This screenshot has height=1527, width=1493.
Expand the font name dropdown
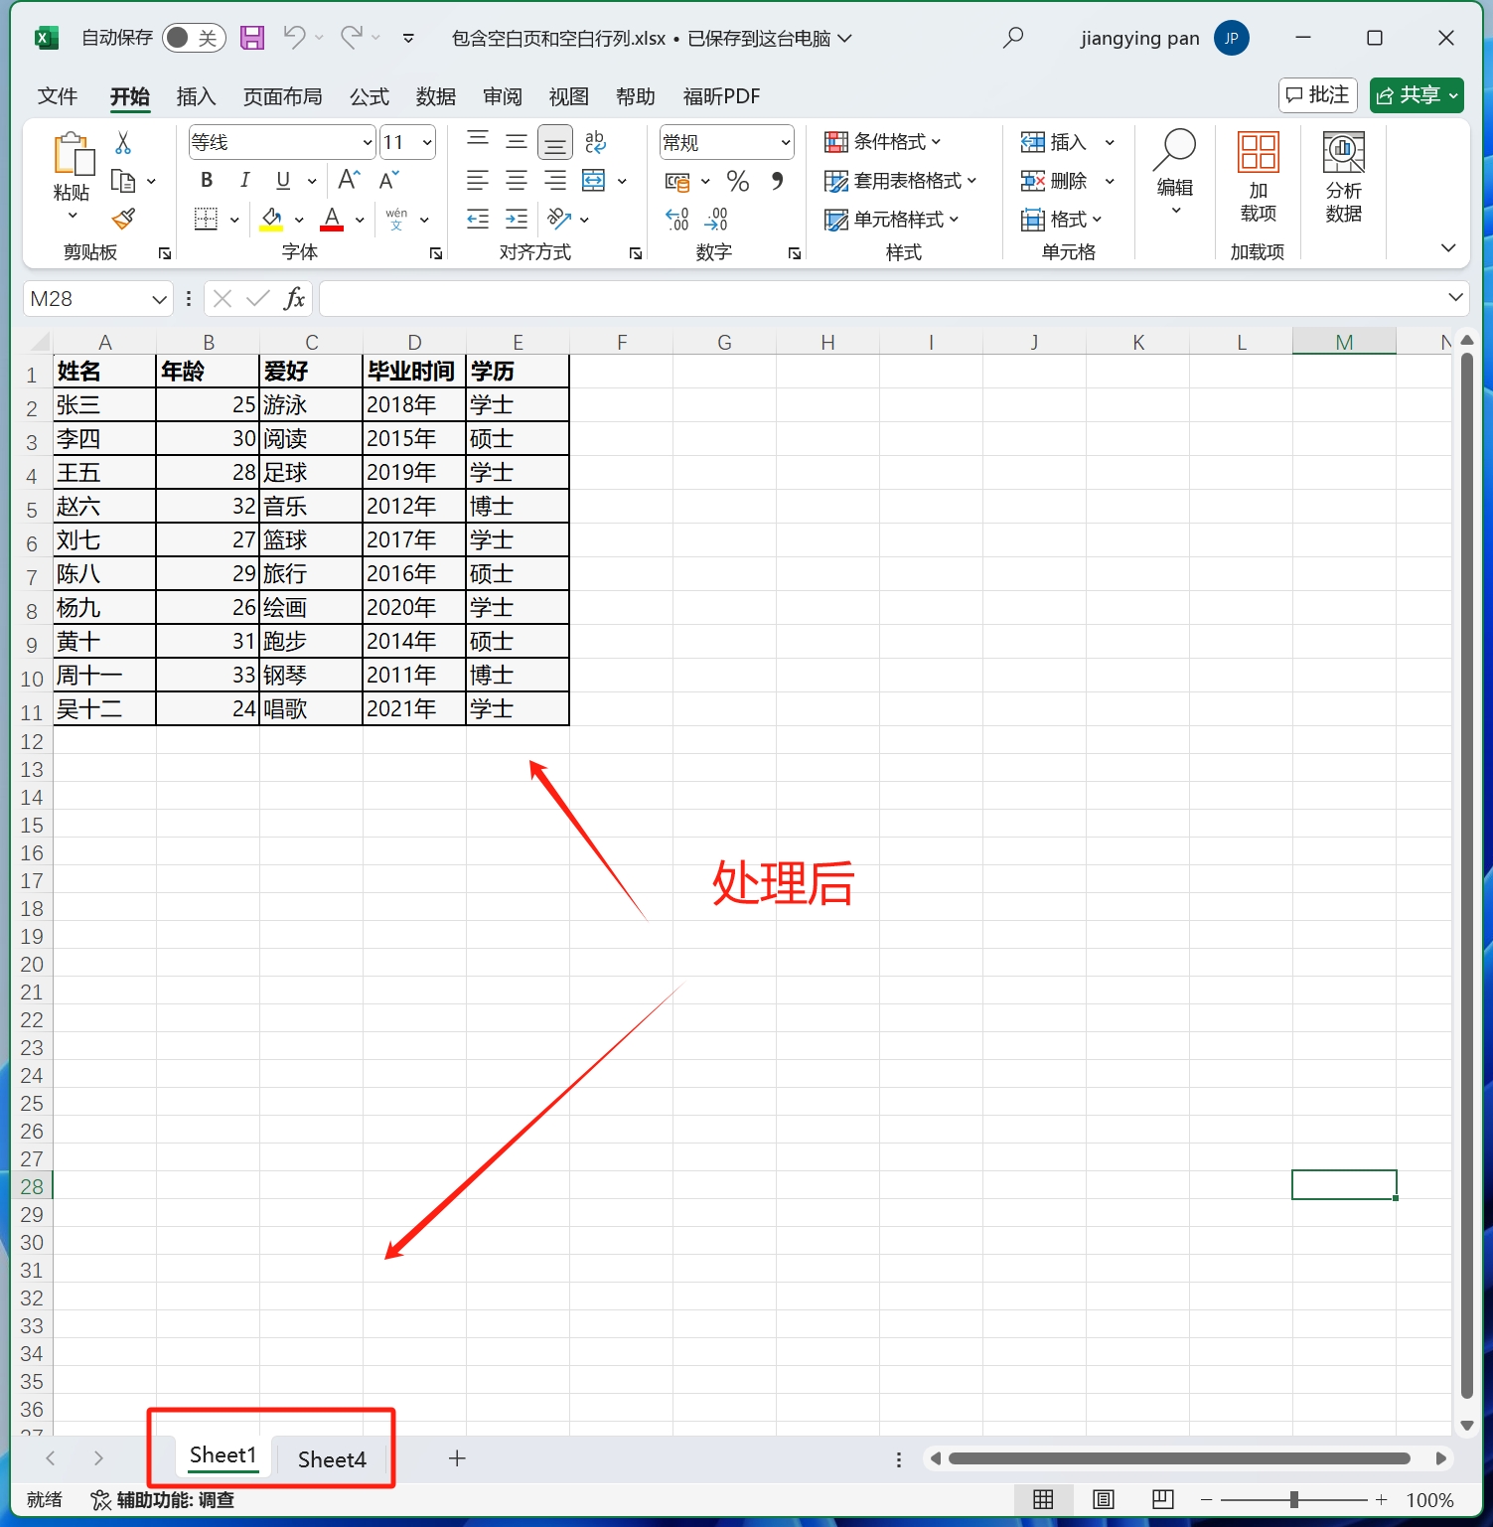pos(367,143)
